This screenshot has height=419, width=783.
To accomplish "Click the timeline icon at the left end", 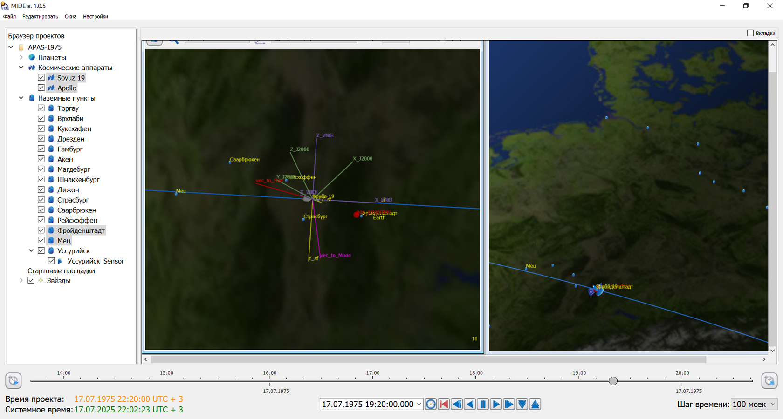I will [x=14, y=380].
